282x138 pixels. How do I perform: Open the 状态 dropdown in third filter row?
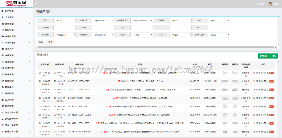tap(180, 35)
